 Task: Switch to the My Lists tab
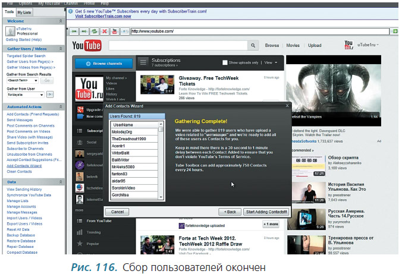tap(24, 12)
